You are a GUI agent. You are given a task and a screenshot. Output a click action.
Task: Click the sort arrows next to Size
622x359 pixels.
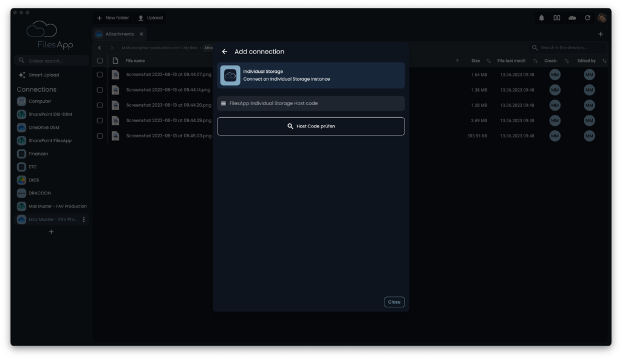pos(488,61)
